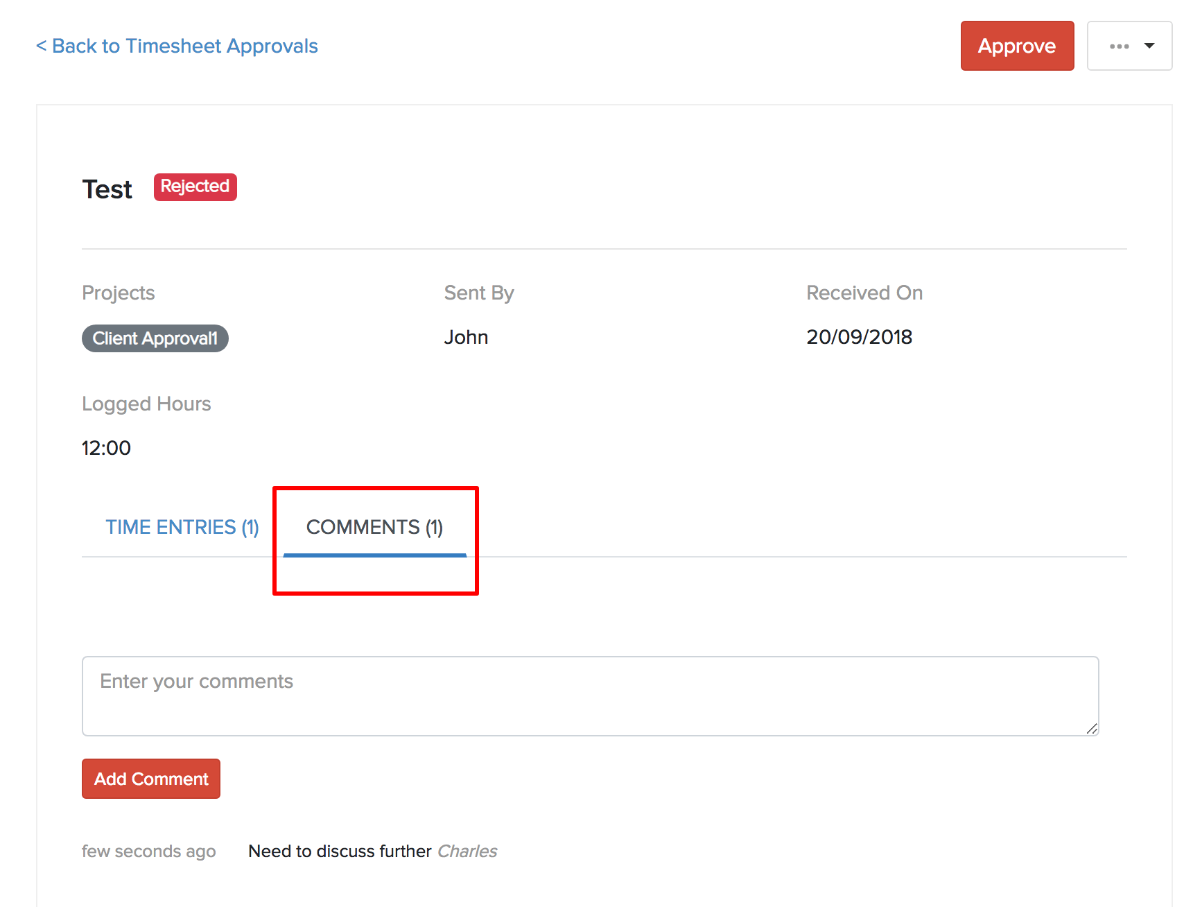
Task: Switch to the Time Entries tab
Action: pos(182,527)
